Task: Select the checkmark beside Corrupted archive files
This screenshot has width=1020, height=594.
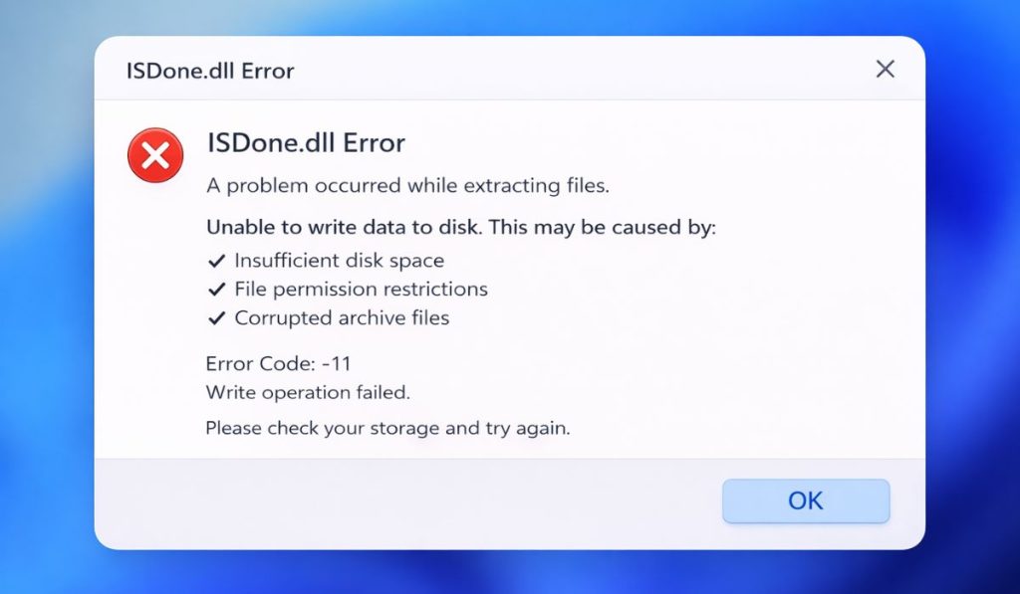Action: point(215,317)
